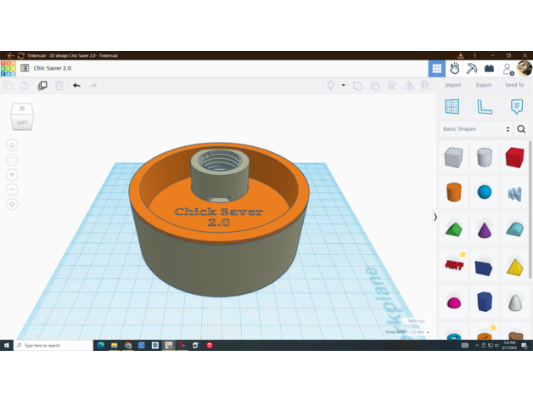Click the Duplicate and repeat icon

(42, 86)
